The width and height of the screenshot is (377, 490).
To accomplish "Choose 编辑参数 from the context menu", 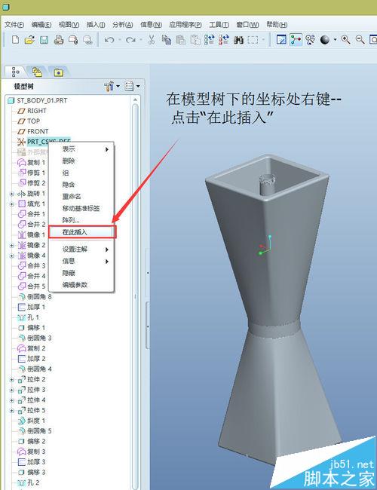I will pyautogui.click(x=81, y=285).
